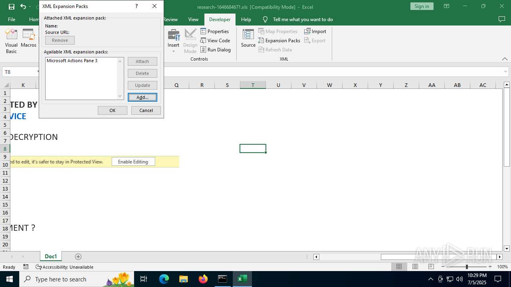
Task: Close the XML Expansion Packs dialog with X
Action: (x=154, y=6)
